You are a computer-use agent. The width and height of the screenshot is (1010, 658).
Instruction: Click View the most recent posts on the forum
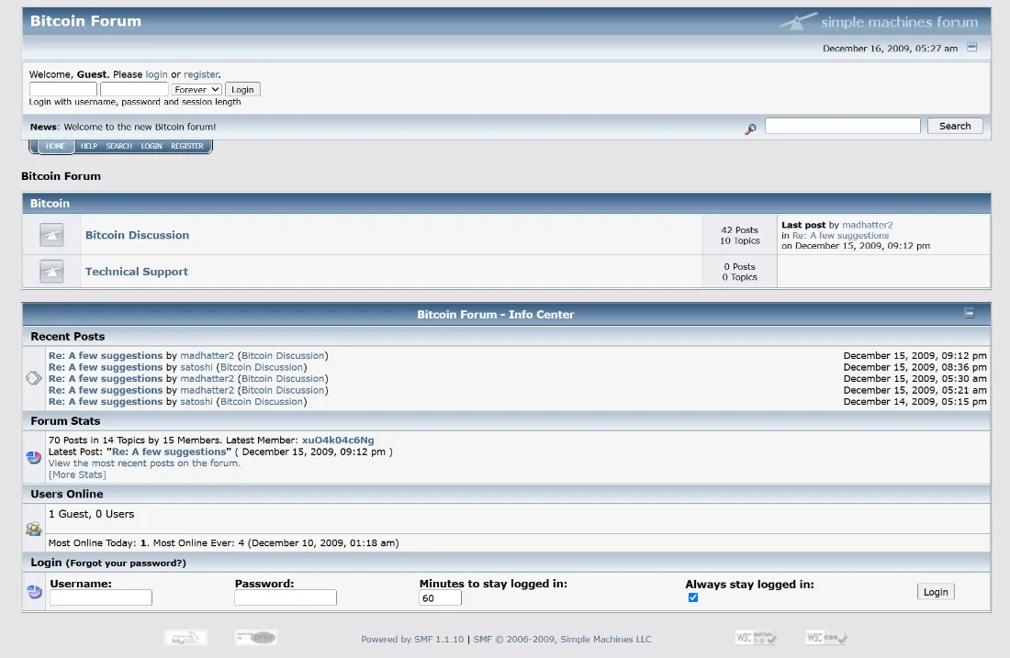[x=144, y=463]
